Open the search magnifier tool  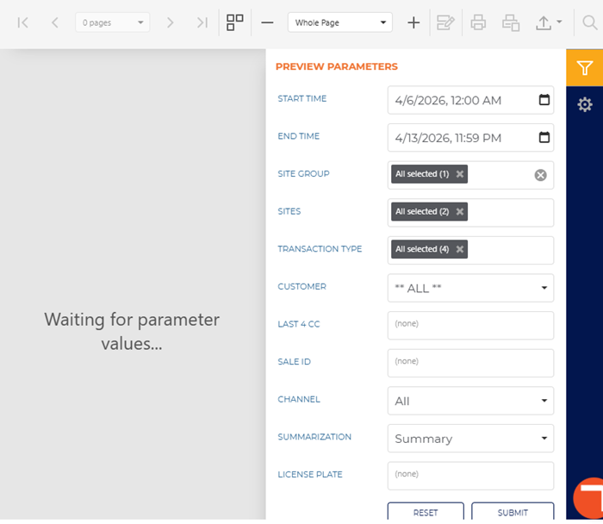pos(590,22)
